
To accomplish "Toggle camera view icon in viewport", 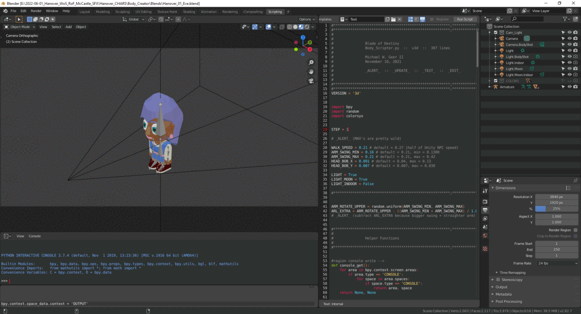I will [x=311, y=81].
